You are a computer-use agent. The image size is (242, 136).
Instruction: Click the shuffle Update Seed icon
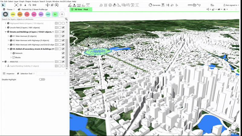click(168, 5)
